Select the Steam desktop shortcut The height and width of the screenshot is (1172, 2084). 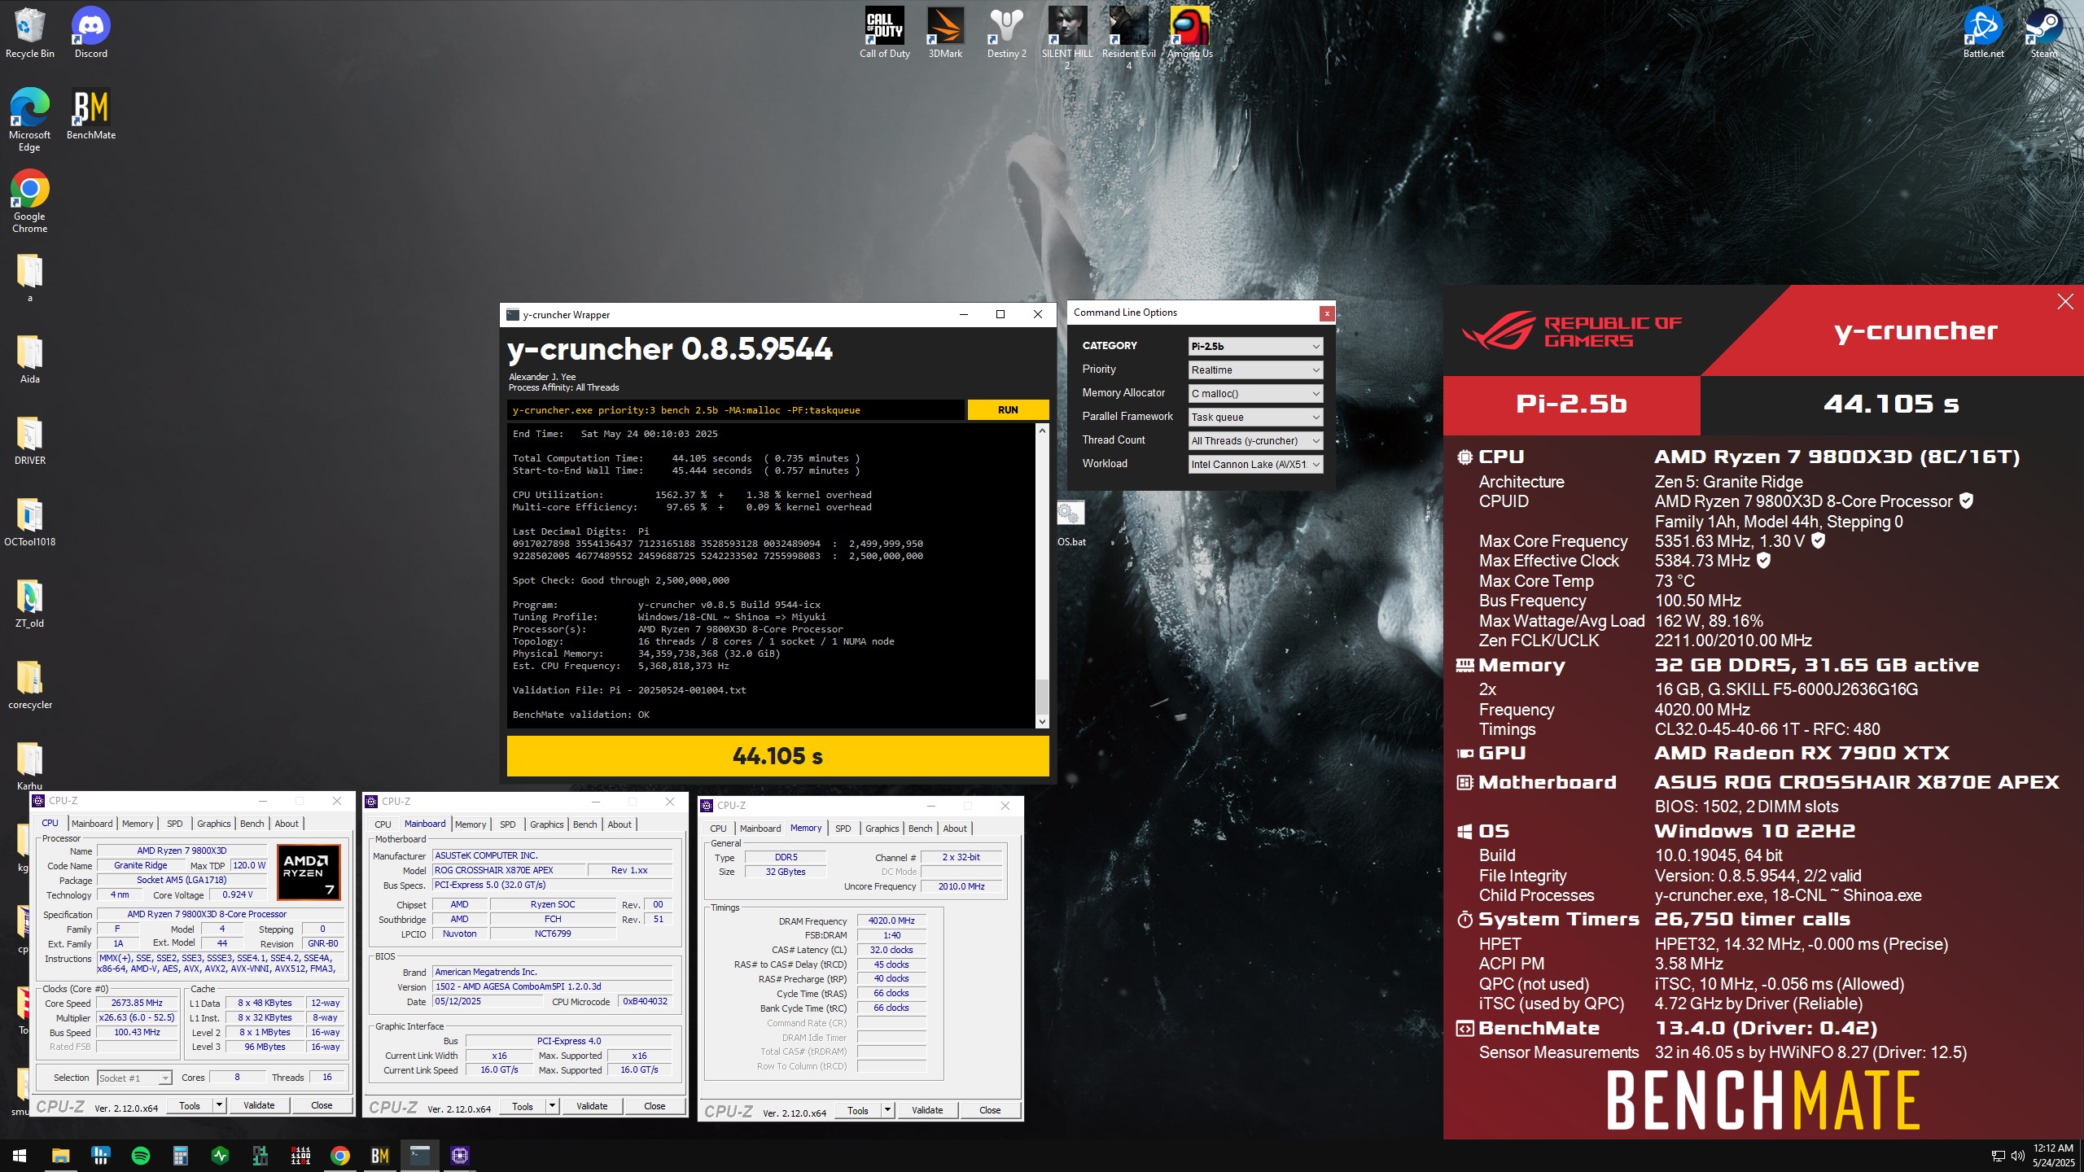(2044, 33)
